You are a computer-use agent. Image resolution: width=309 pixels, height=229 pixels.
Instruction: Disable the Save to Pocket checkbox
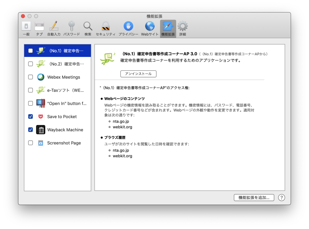30,116
